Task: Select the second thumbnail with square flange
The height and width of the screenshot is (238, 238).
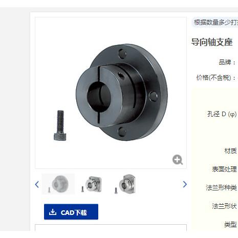Action: [x=92, y=184]
